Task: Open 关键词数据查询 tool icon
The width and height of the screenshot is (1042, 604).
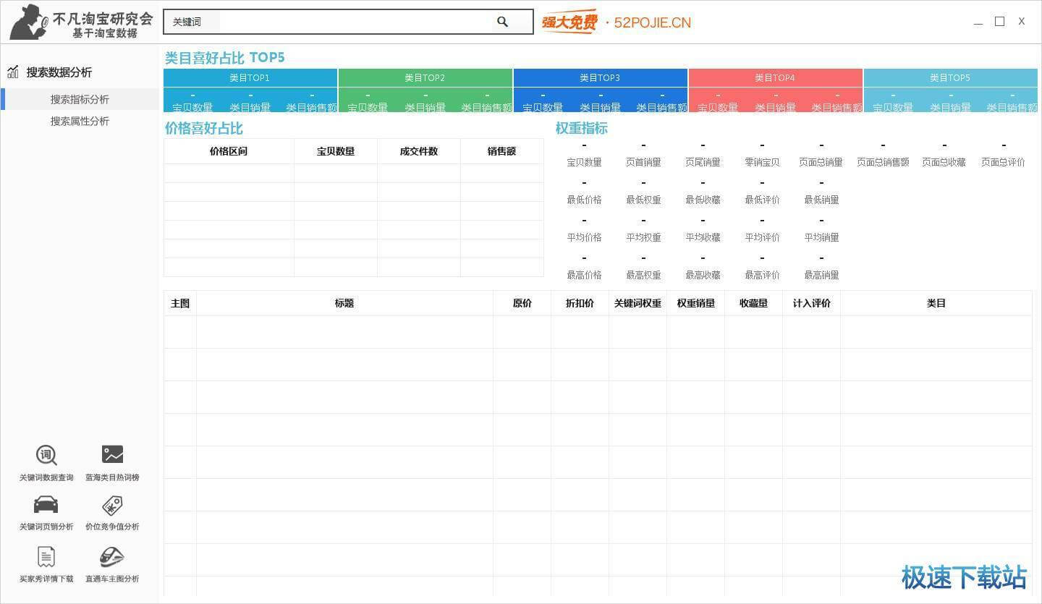Action: click(46, 455)
